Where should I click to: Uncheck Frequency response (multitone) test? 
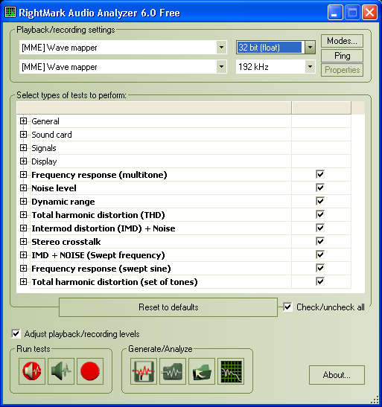(320, 174)
